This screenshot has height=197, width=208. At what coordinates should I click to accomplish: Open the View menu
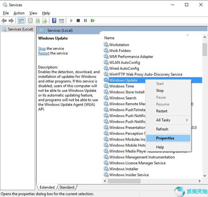pyautogui.click(x=33, y=13)
